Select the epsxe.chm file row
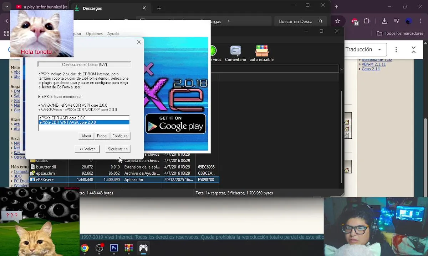 [124, 174]
